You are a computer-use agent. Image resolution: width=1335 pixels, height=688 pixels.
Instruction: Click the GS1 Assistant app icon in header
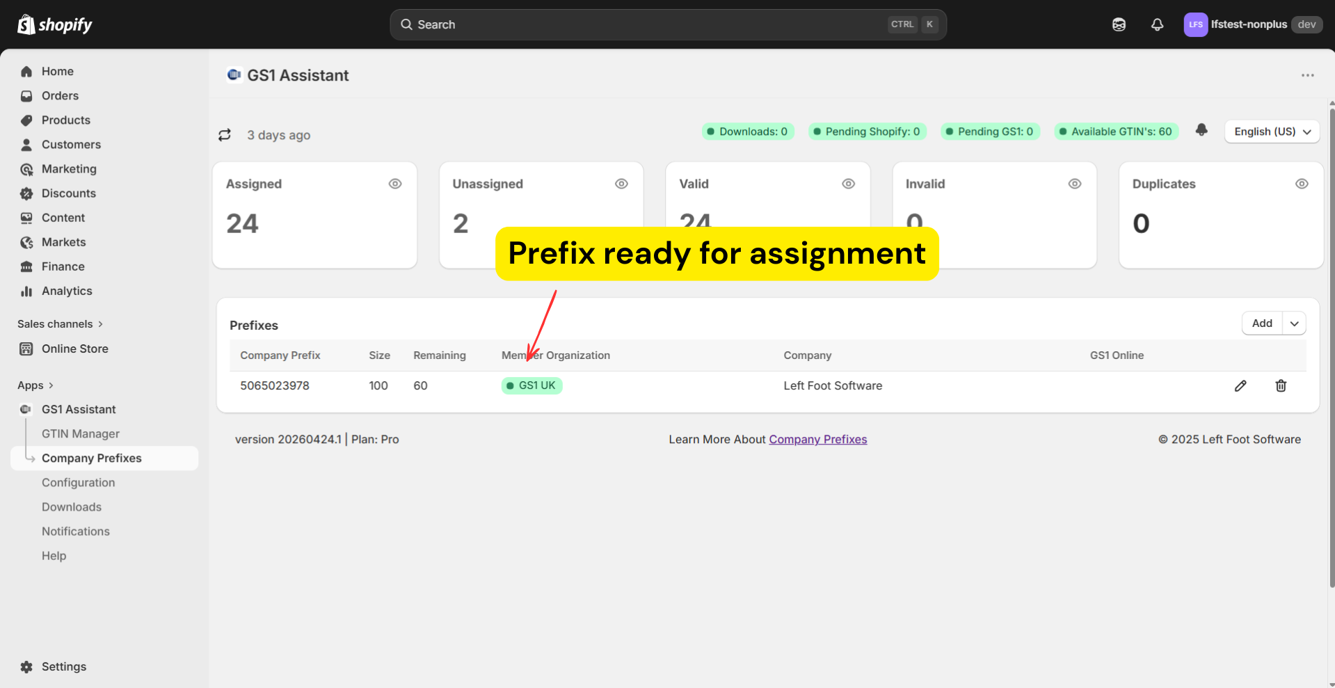click(x=234, y=74)
